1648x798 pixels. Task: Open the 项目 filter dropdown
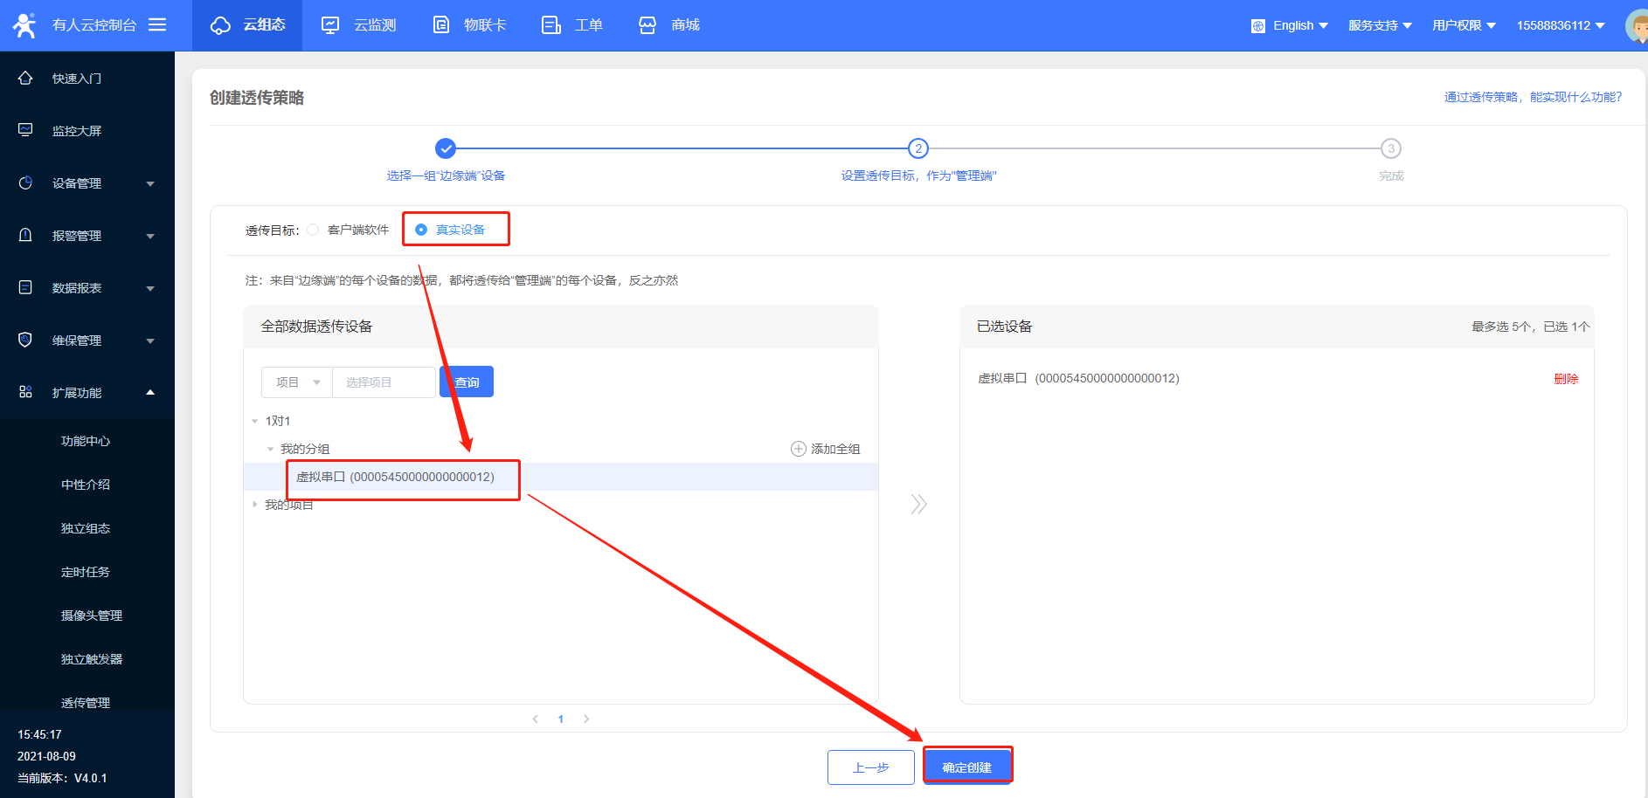pyautogui.click(x=297, y=382)
